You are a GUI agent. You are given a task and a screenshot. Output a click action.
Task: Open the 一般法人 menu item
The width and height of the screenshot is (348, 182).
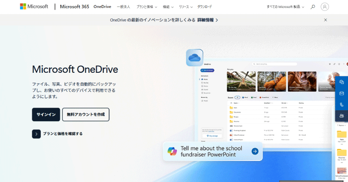(x=124, y=7)
